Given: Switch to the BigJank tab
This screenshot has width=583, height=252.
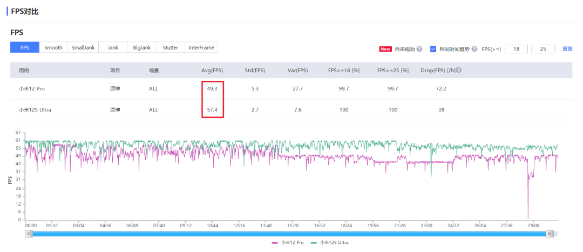Looking at the screenshot, I should point(142,47).
